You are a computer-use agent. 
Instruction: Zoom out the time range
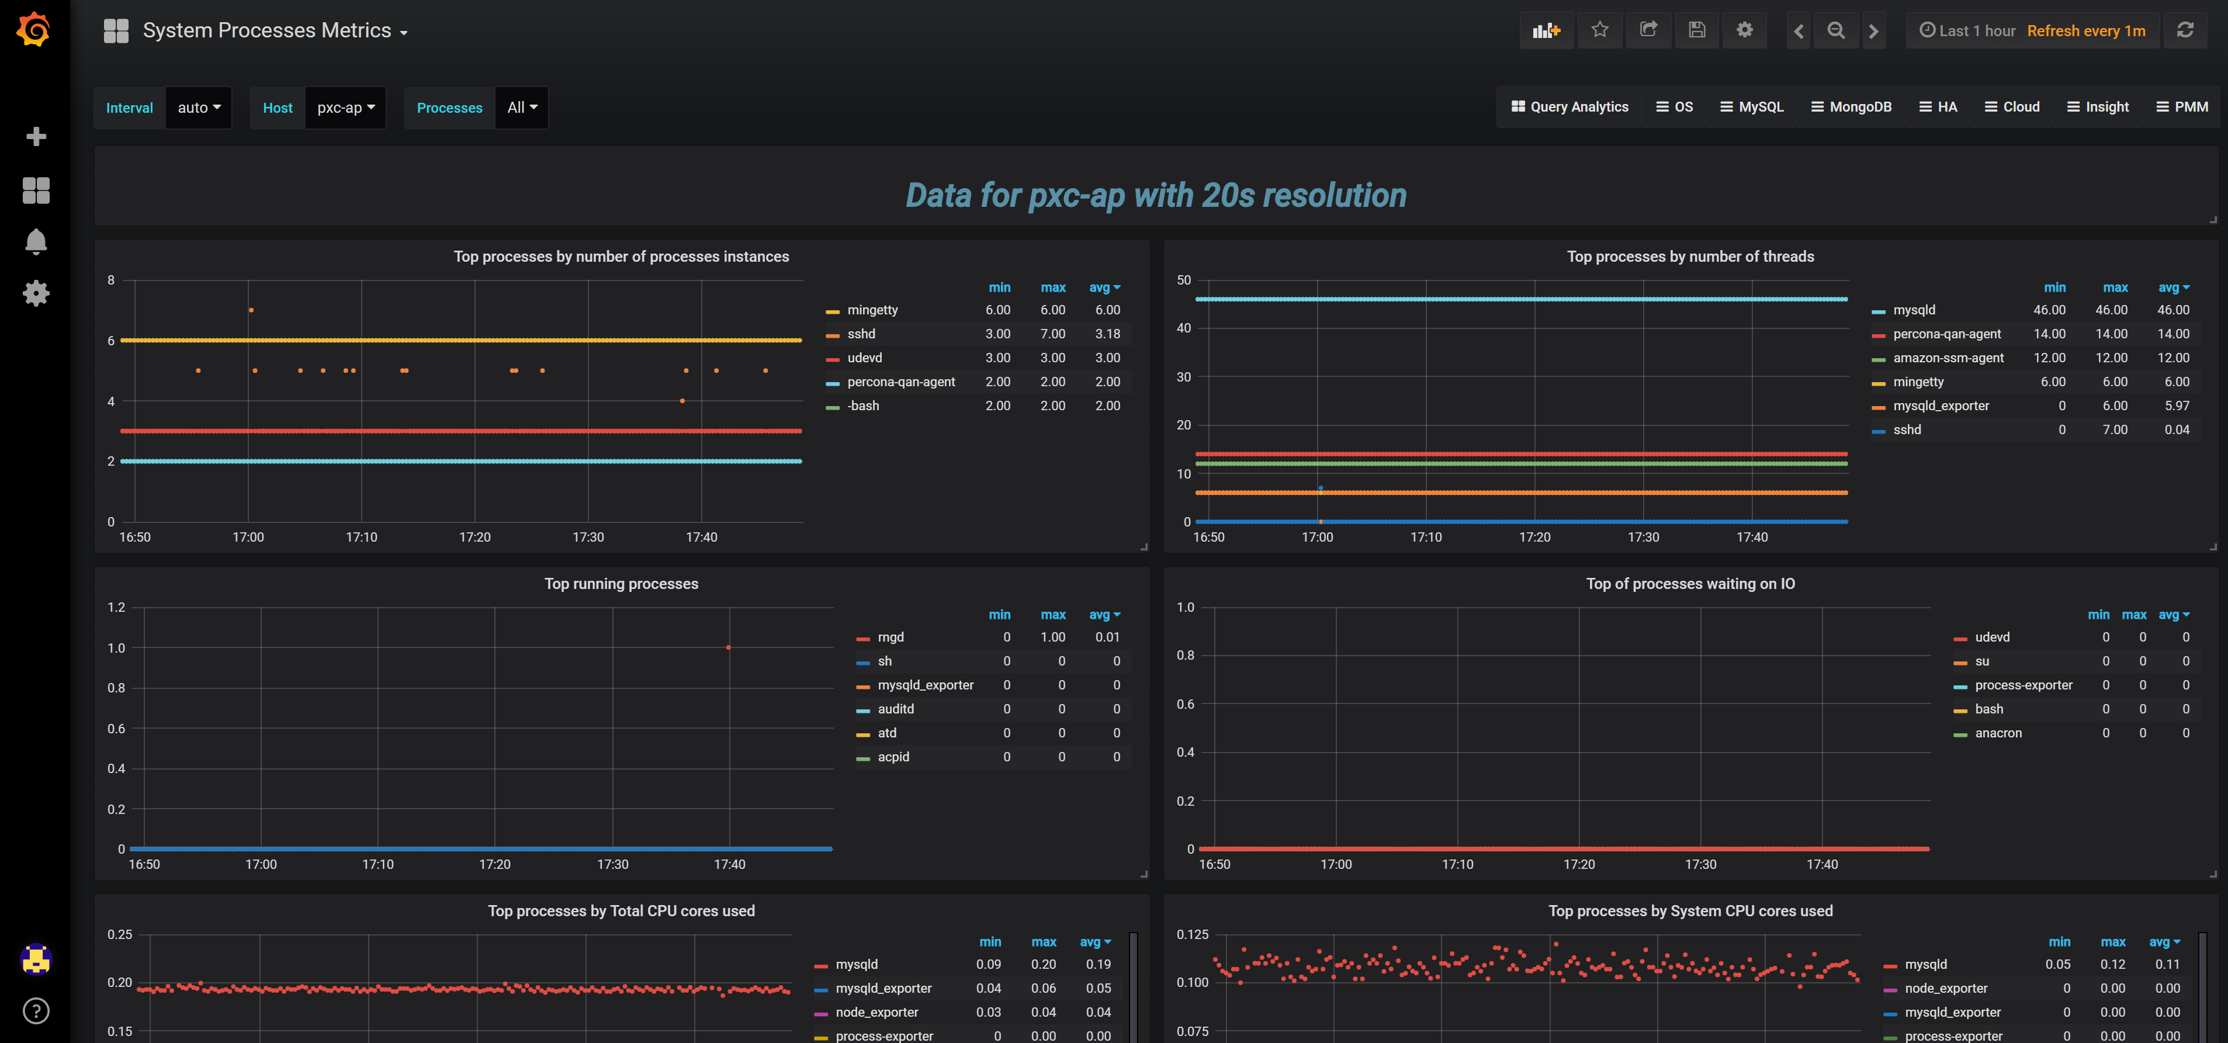(x=1835, y=31)
